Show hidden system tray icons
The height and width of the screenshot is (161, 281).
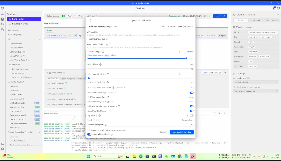(254, 156)
